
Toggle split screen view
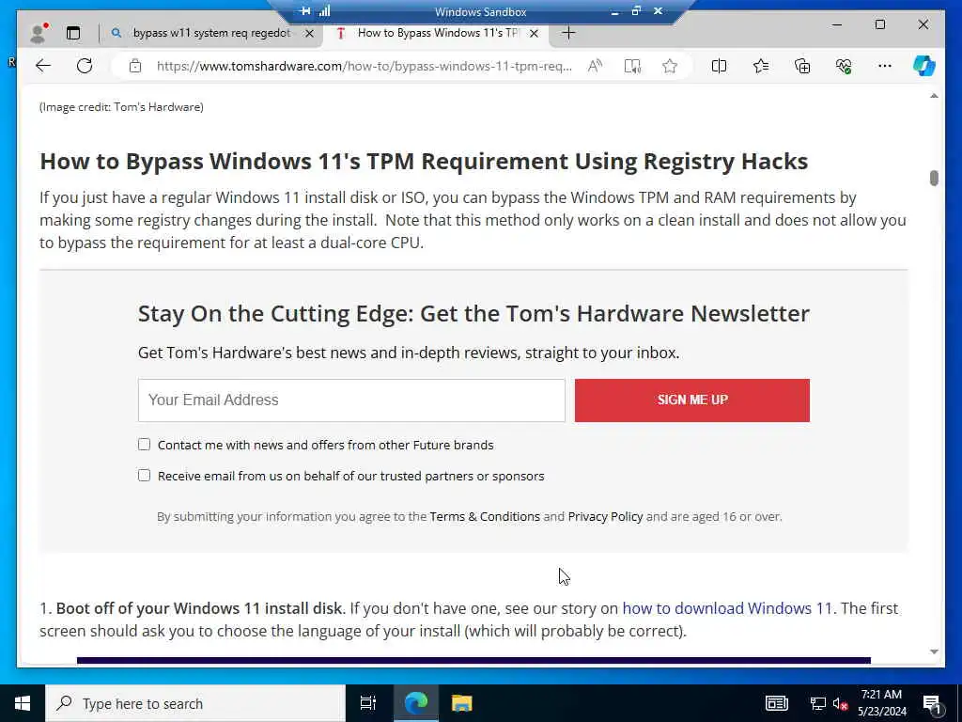[x=719, y=66]
